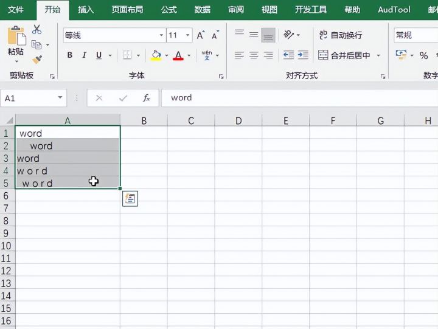
Task: Open the 文件 file tab
Action: (x=16, y=10)
